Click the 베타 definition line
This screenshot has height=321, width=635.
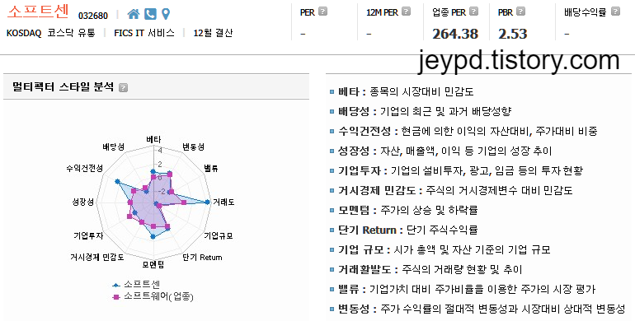point(402,91)
